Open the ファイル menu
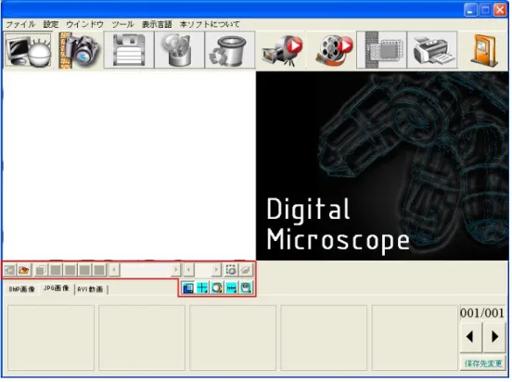 tap(20, 24)
